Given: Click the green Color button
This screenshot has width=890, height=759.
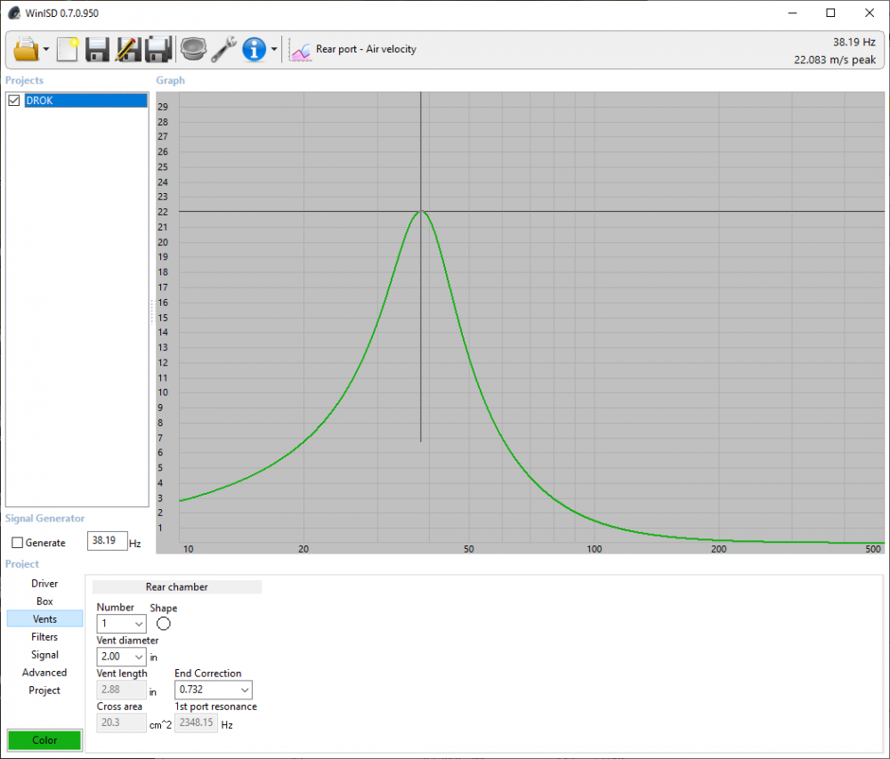Looking at the screenshot, I should click(x=44, y=740).
